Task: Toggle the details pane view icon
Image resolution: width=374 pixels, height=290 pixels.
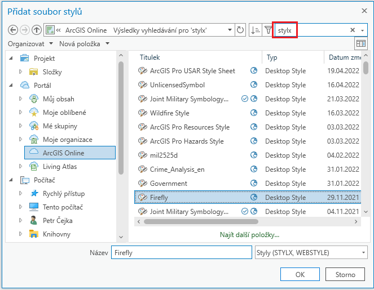Action: click(x=360, y=43)
